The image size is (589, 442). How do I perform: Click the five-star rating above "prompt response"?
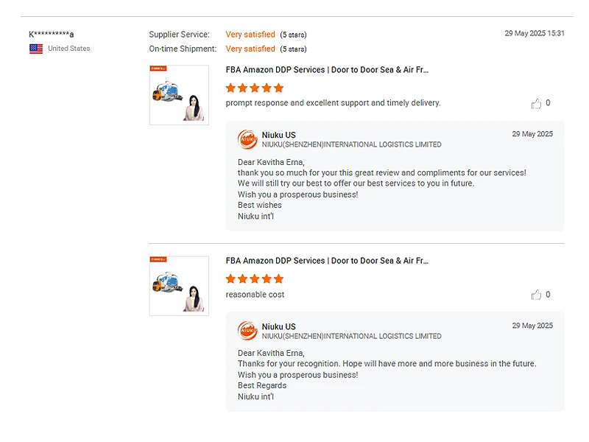coord(254,88)
